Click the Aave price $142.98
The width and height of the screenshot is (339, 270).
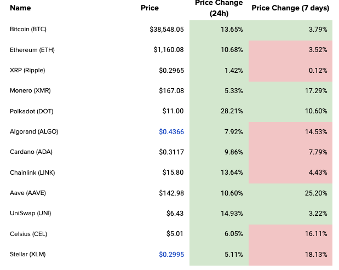(171, 193)
